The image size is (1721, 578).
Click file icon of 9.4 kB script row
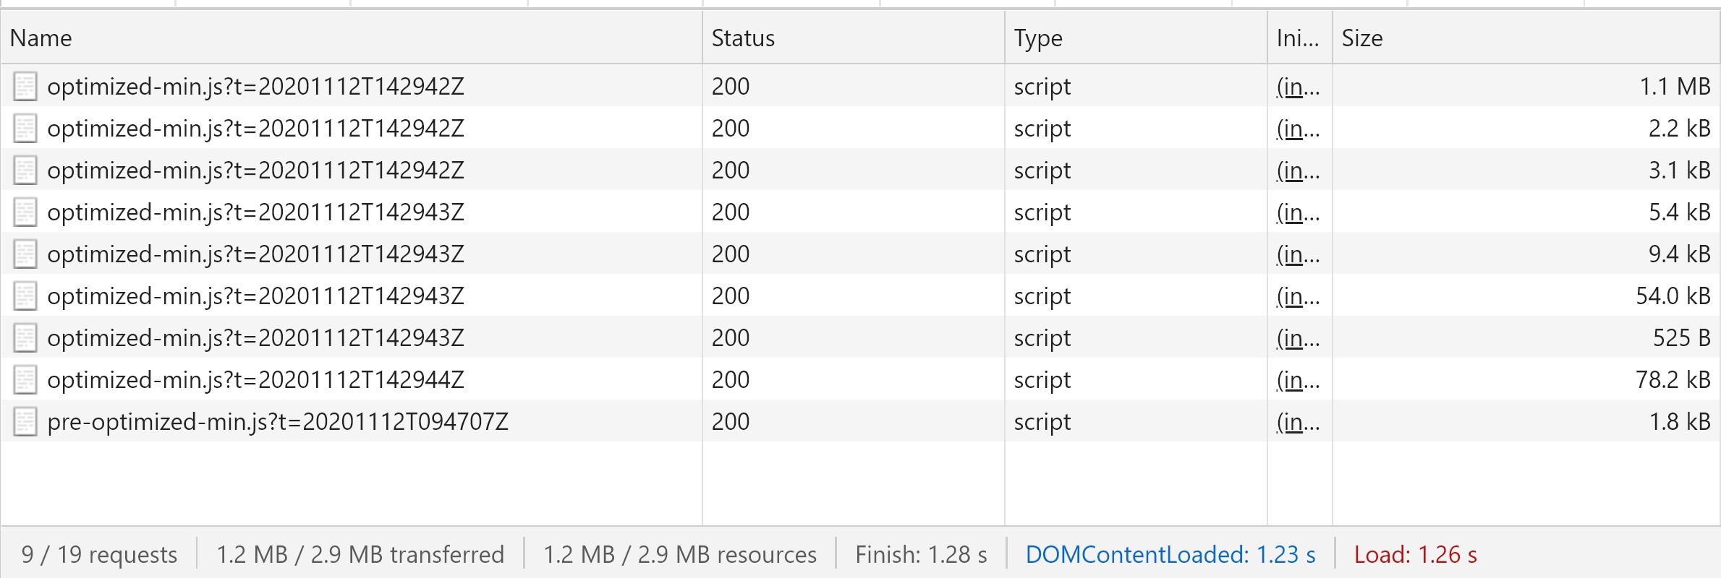(25, 254)
